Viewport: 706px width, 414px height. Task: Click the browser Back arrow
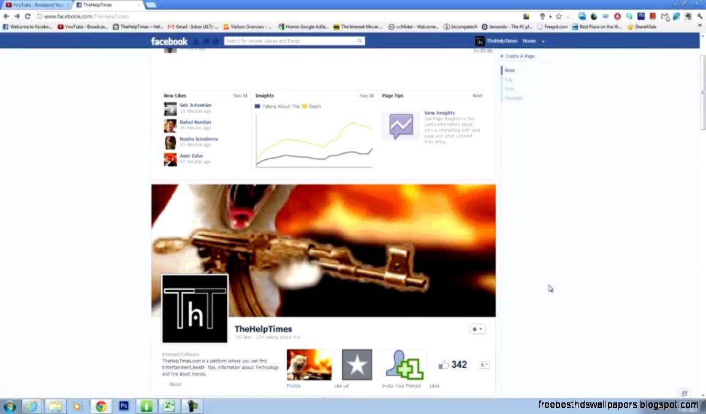tap(6, 16)
